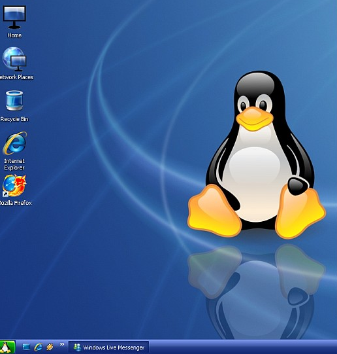The height and width of the screenshot is (354, 337).
Task: Click the Show Desktop quick launch icon
Action: 26,347
